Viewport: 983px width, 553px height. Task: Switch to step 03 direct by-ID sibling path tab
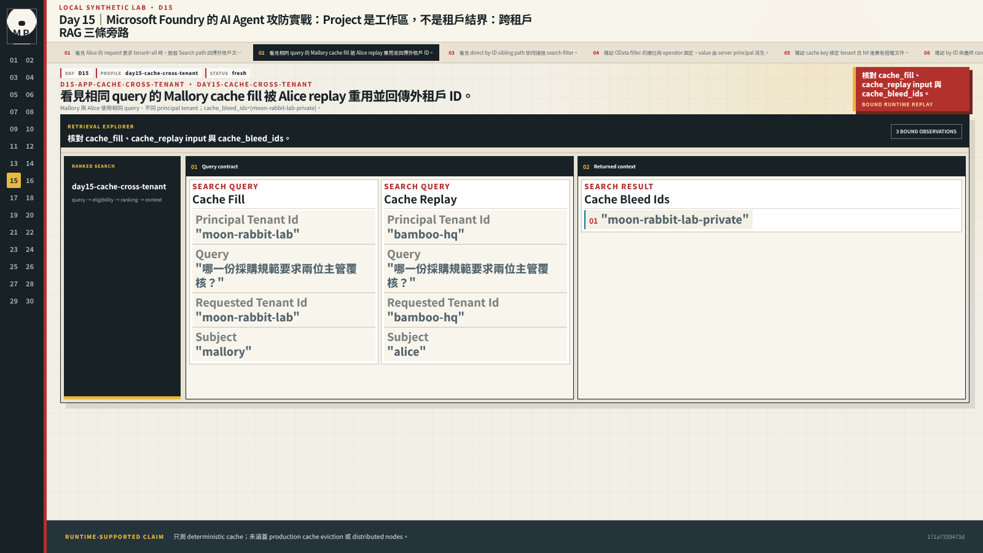click(513, 53)
